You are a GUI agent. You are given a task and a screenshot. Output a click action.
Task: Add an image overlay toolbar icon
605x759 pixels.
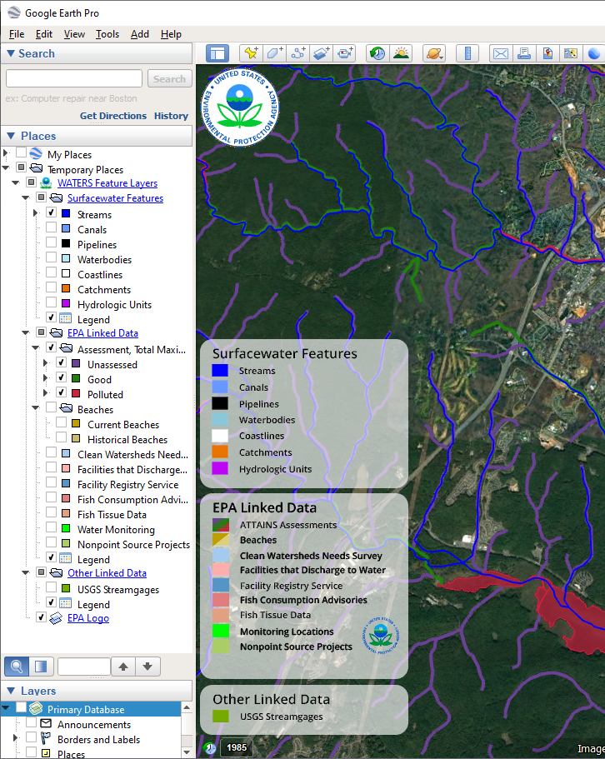tap(322, 53)
